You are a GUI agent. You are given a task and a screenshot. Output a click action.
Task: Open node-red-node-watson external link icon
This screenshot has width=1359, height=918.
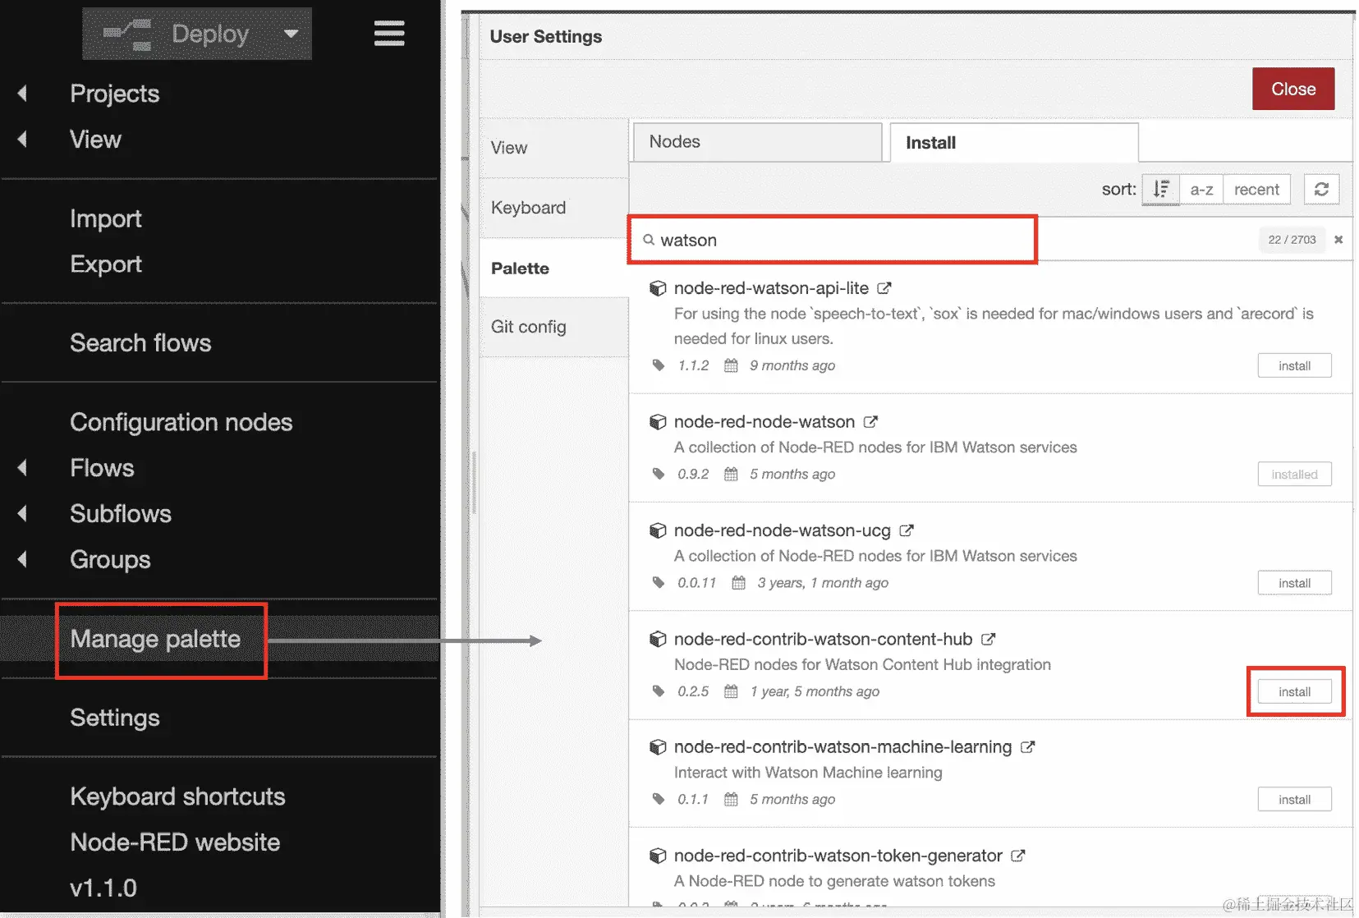pyautogui.click(x=870, y=422)
